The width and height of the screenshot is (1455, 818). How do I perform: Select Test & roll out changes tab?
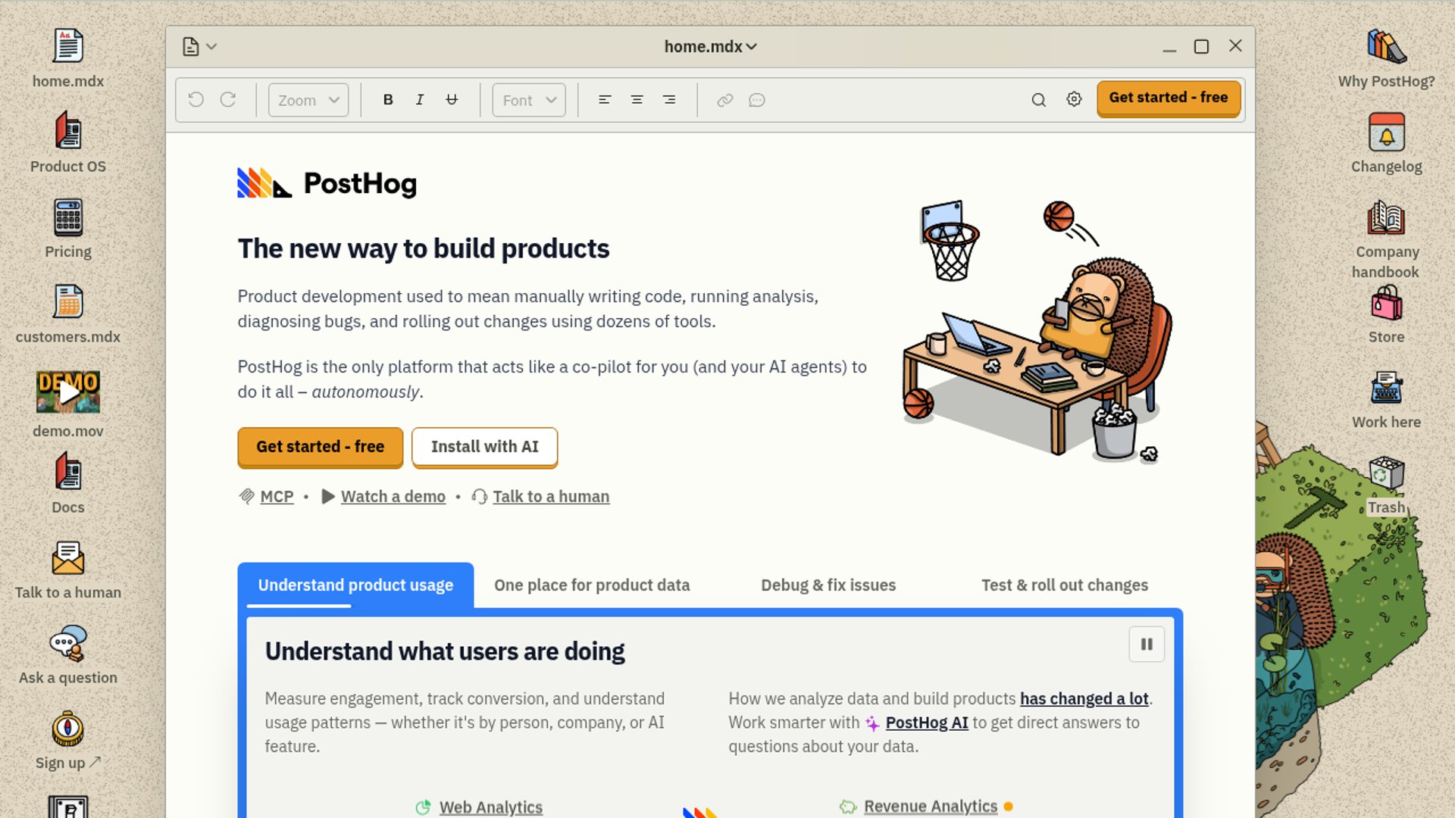1064,585
